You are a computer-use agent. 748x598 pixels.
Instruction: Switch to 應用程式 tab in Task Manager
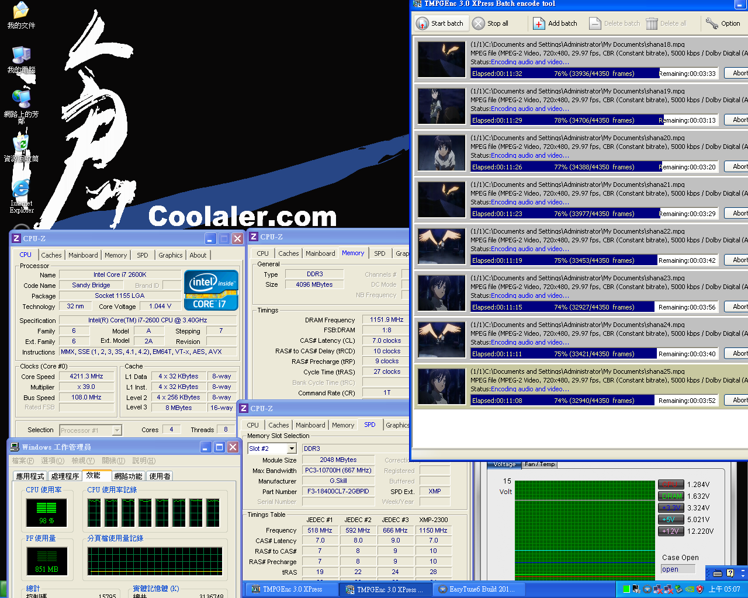pyautogui.click(x=30, y=476)
